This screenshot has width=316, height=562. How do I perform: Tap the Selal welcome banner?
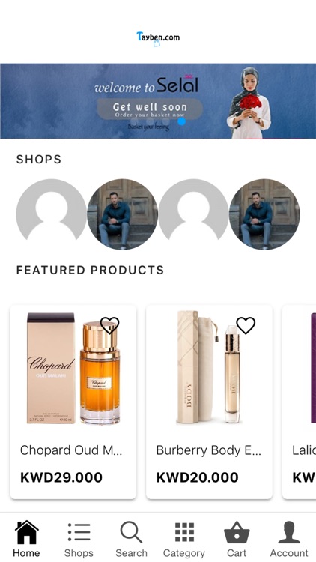click(158, 101)
